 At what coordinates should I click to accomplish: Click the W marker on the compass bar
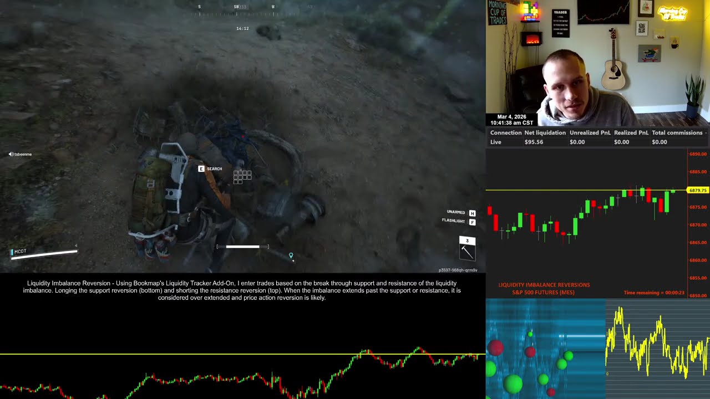(x=273, y=7)
